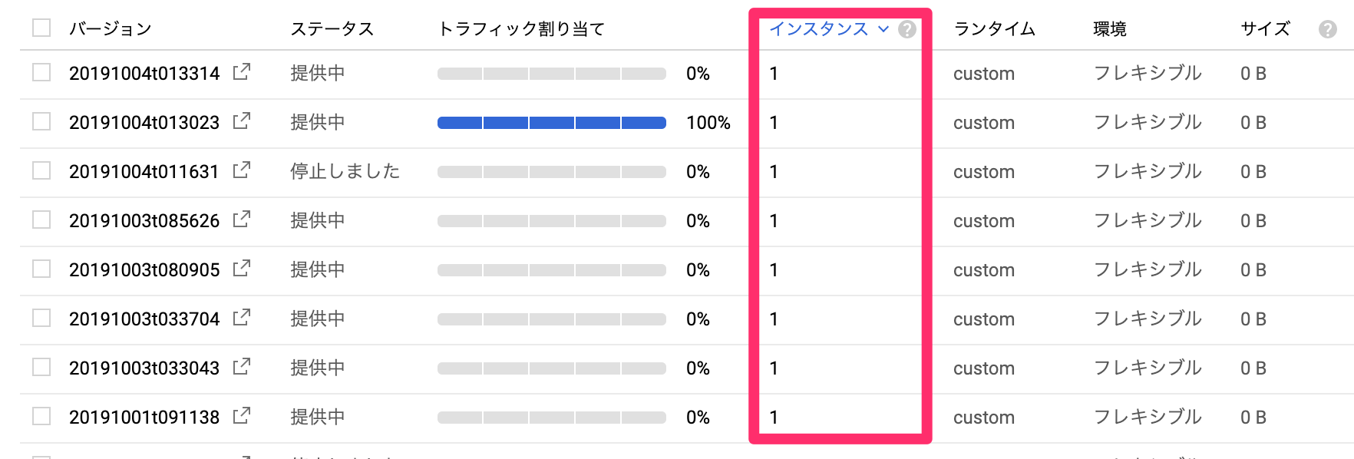Open external link icon for 20191003t080905
The width and height of the screenshot is (1354, 459).
click(x=242, y=269)
